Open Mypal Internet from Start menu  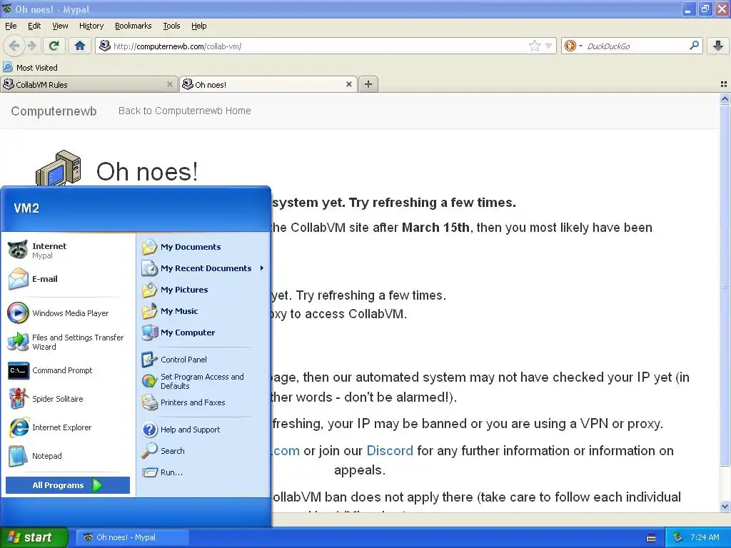pos(69,250)
